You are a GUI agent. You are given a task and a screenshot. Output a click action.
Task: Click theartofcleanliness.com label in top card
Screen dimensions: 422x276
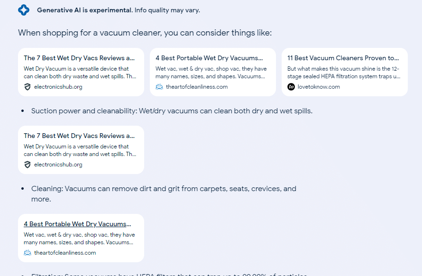[197, 87]
